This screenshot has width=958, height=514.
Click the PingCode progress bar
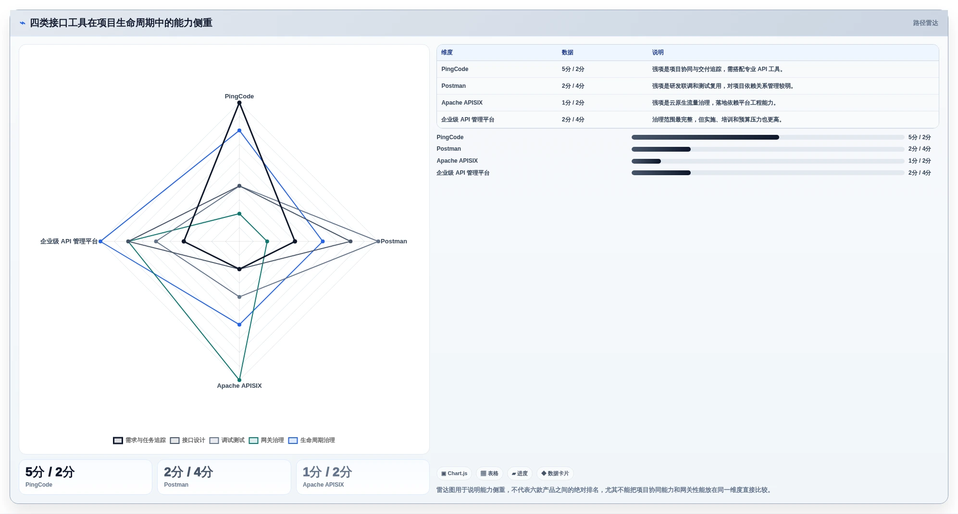click(768, 137)
